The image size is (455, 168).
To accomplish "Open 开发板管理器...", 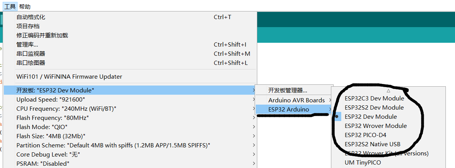I will coord(294,90).
